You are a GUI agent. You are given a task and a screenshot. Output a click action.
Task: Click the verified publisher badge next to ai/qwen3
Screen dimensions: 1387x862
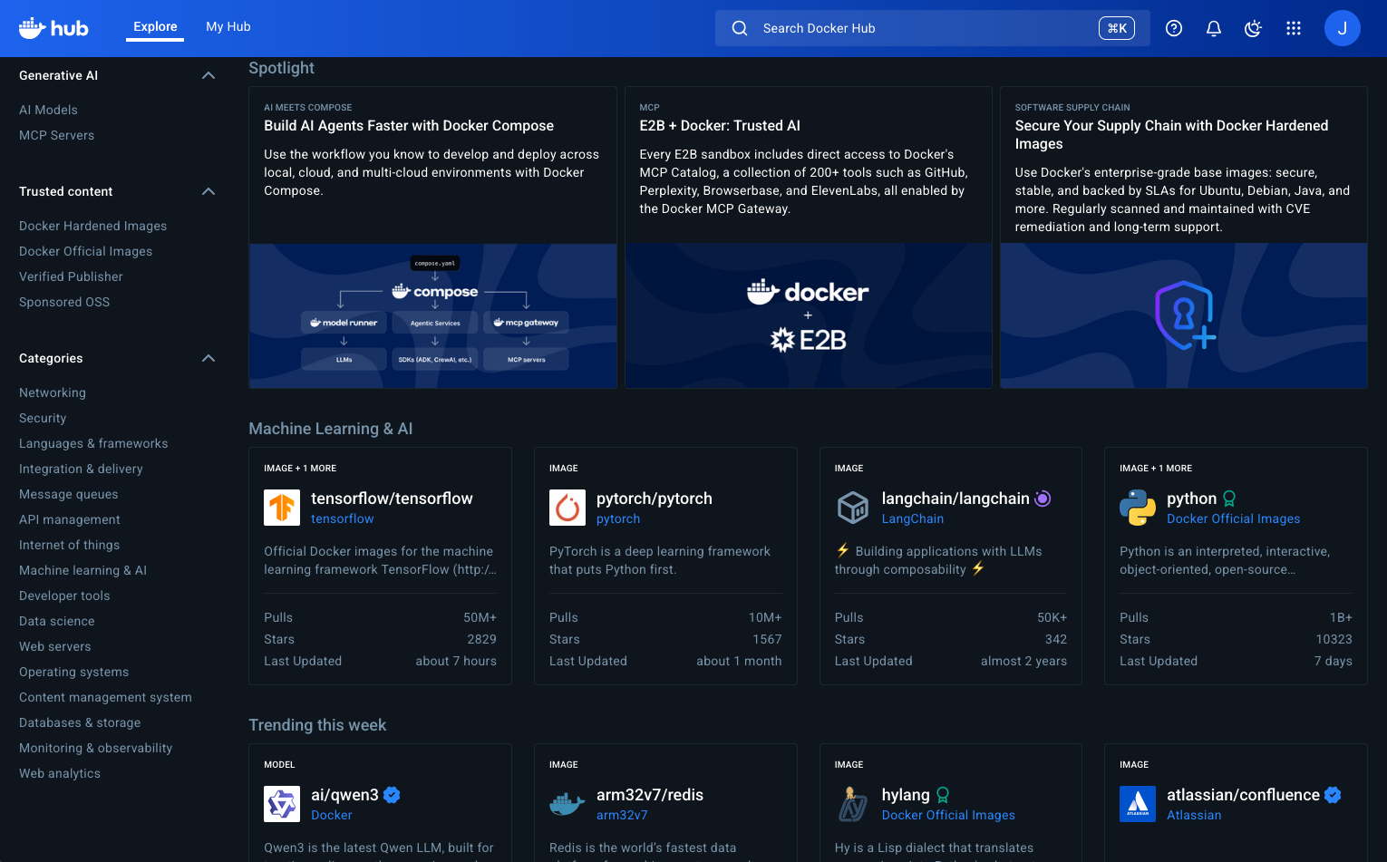click(x=392, y=794)
